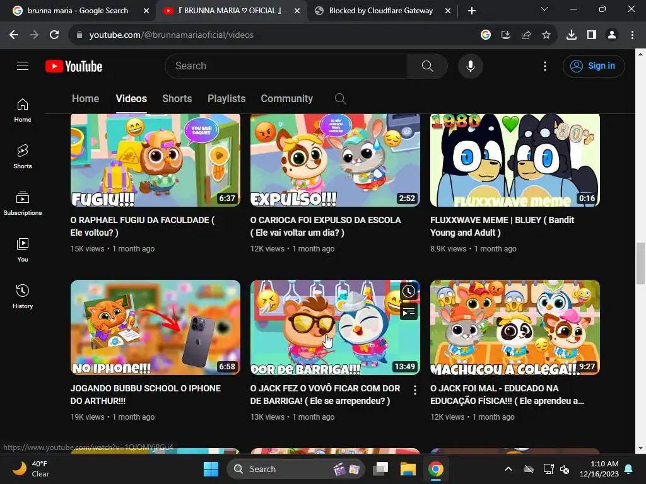Select channel Videos tab
The width and height of the screenshot is (646, 484).
pos(131,99)
